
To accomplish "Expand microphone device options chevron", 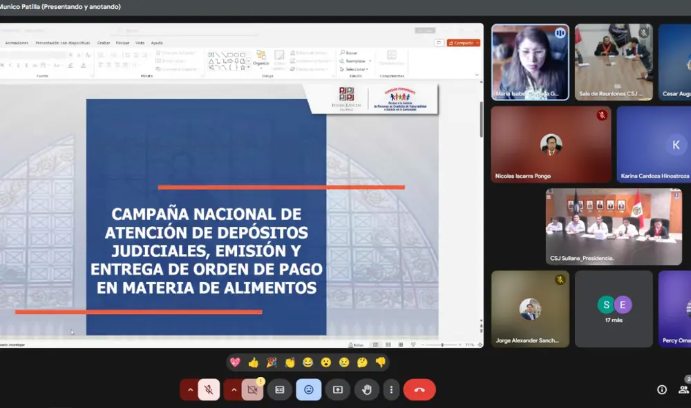I will (x=191, y=389).
